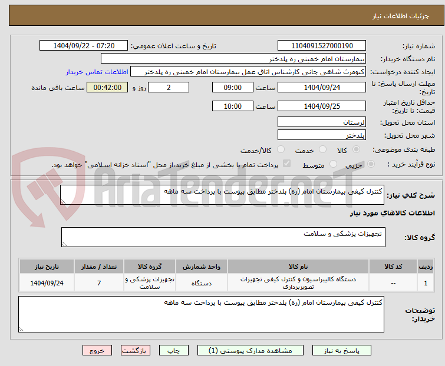Click the کد کالا column header
The width and height of the screenshot is (445, 366).
[393, 267]
